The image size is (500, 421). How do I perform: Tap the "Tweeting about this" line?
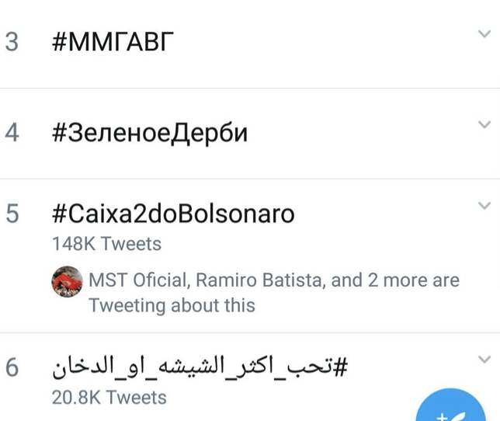172,305
